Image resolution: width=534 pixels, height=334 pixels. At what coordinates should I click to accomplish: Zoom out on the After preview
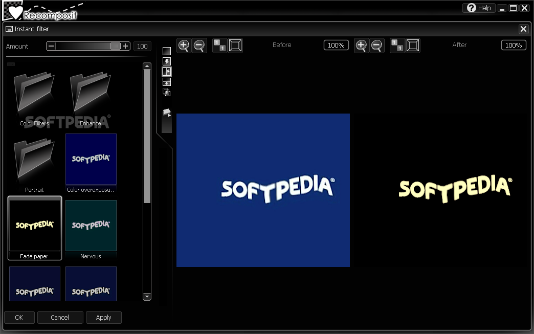(x=377, y=46)
